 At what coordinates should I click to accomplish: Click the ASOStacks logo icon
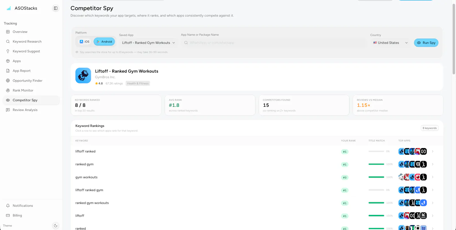click(x=9, y=8)
